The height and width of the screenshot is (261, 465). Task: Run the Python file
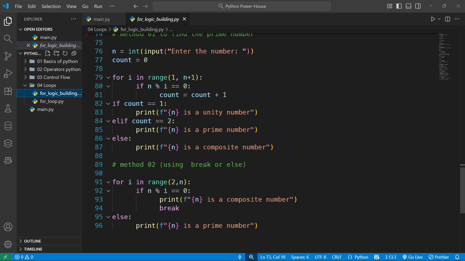click(433, 19)
